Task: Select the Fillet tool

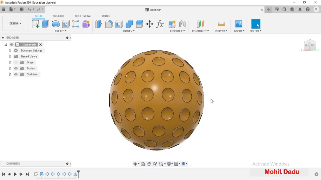Action: 109,24
